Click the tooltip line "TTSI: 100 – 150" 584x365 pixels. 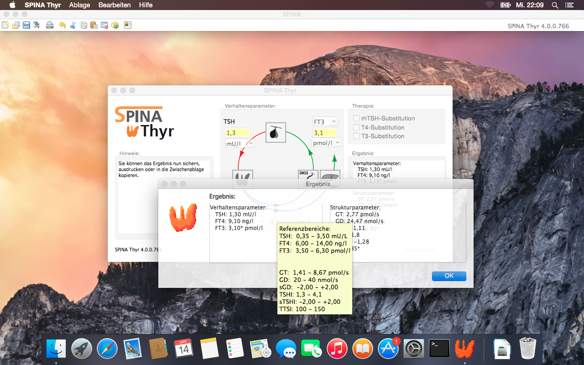[x=302, y=309]
